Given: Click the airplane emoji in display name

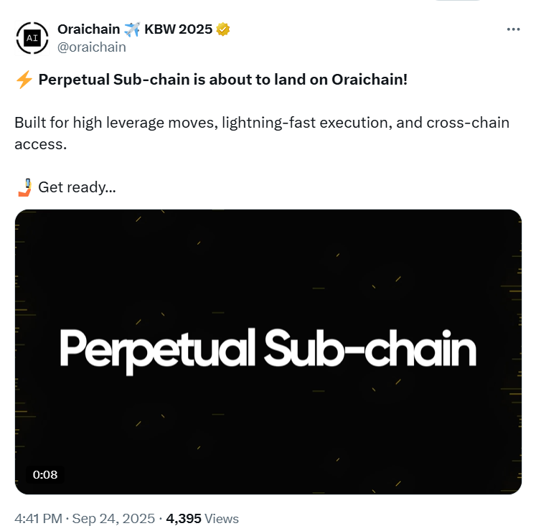Looking at the screenshot, I should point(131,29).
